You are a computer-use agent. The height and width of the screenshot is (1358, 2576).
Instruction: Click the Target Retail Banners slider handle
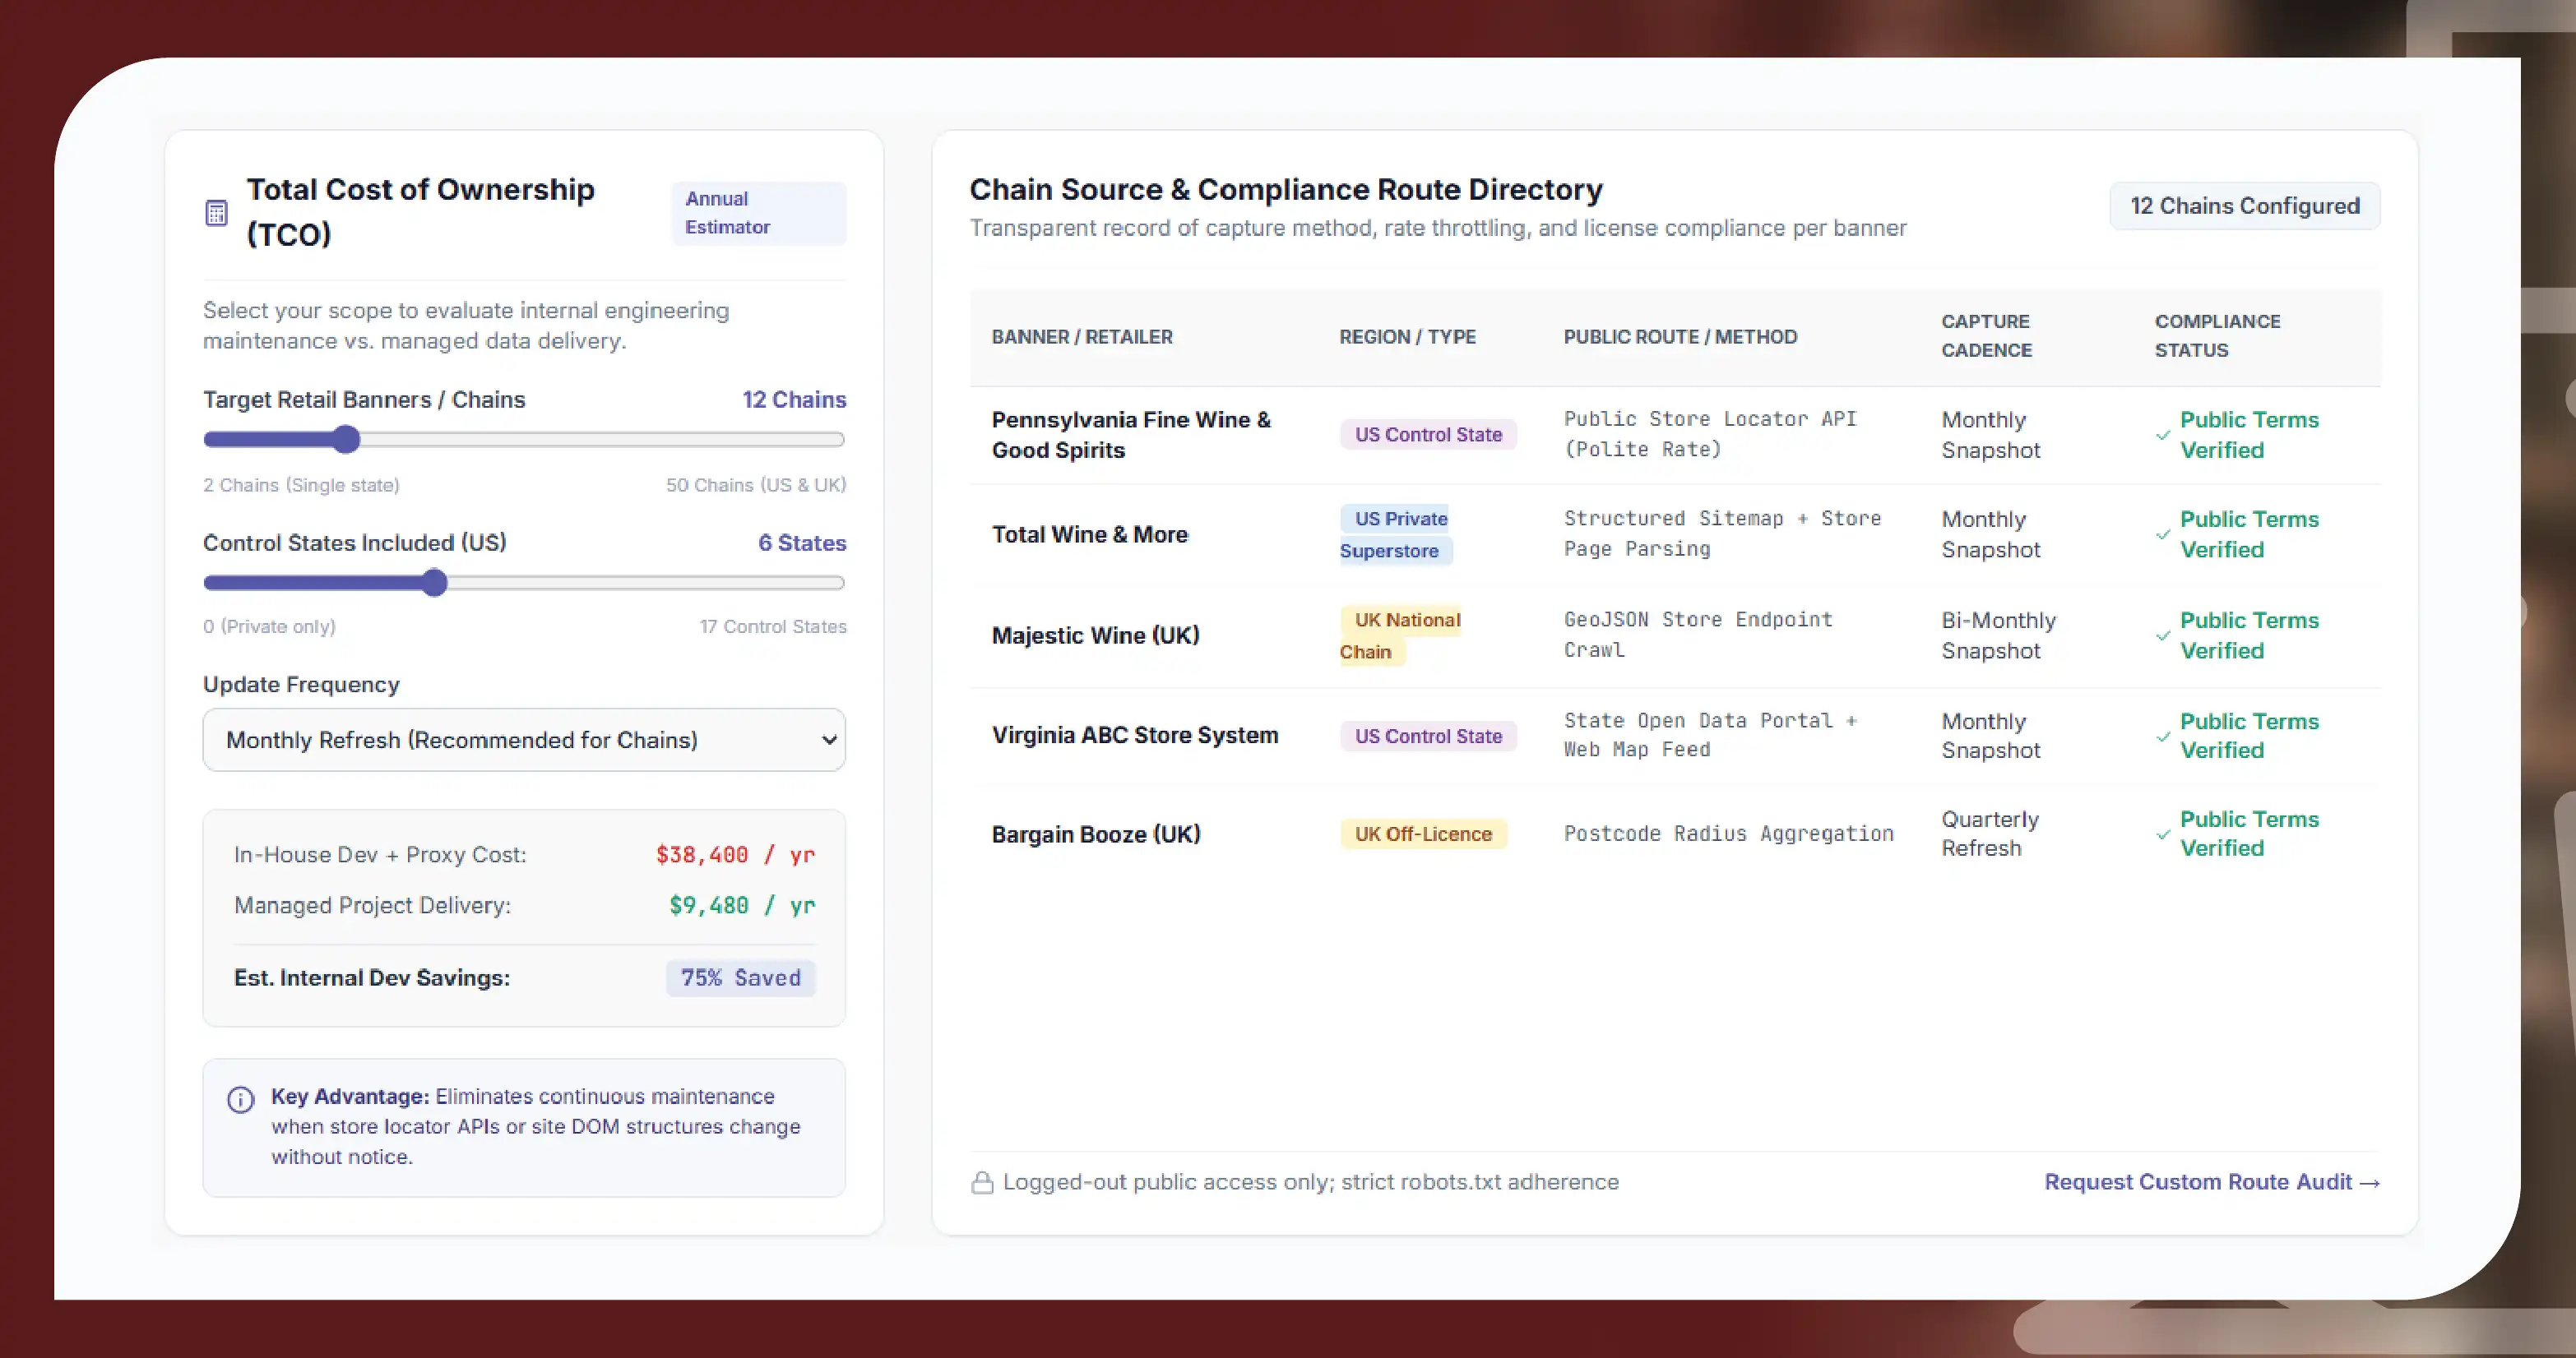click(x=346, y=439)
